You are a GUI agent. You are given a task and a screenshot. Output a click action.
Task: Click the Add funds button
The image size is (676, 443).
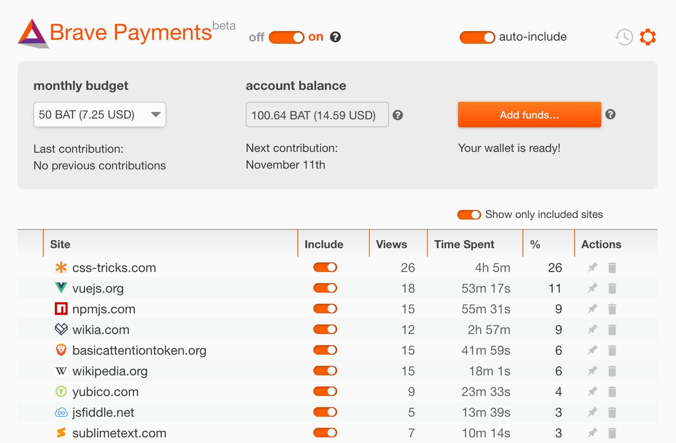coord(529,115)
